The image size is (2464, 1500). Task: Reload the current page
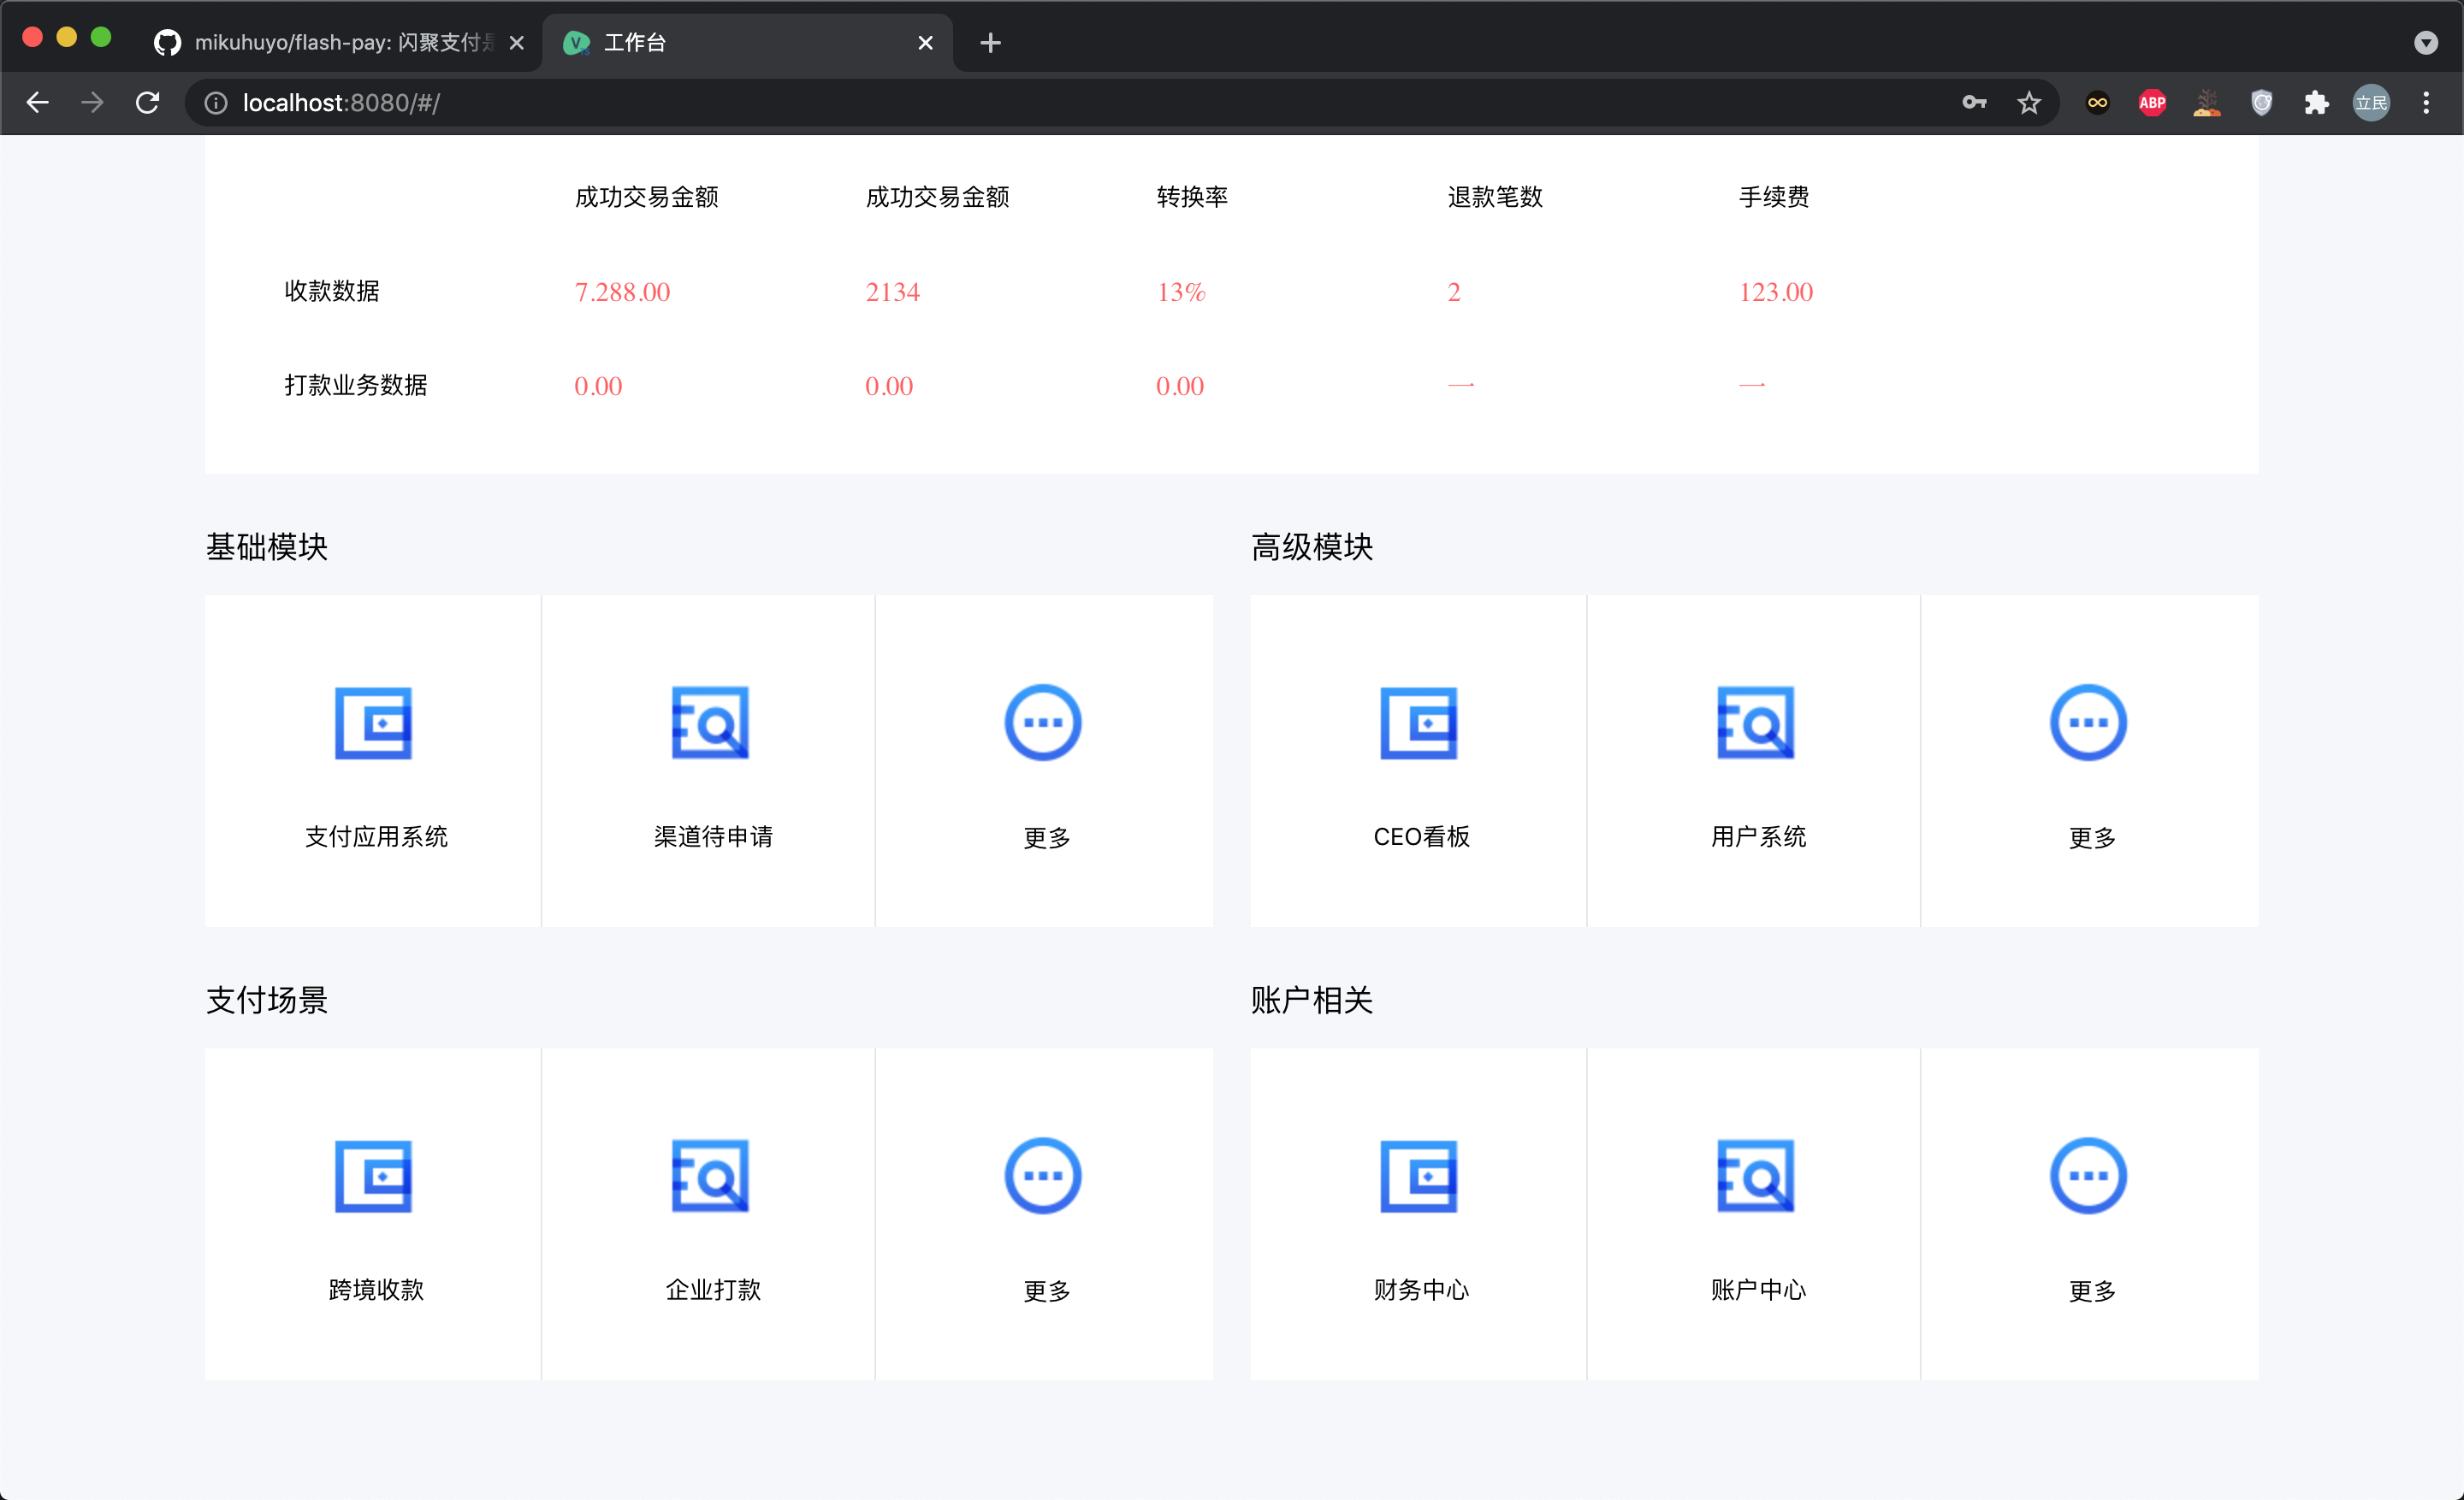(148, 102)
